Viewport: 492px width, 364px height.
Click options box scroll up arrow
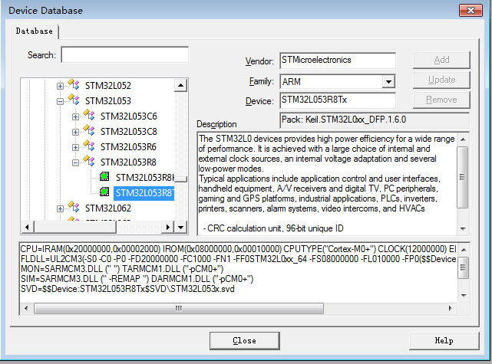tap(464, 250)
